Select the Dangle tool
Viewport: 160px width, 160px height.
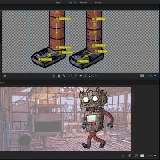click(90, 76)
